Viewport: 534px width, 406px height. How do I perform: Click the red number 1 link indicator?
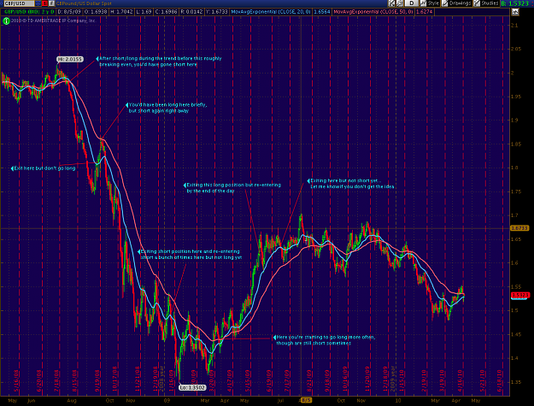[44, 3]
